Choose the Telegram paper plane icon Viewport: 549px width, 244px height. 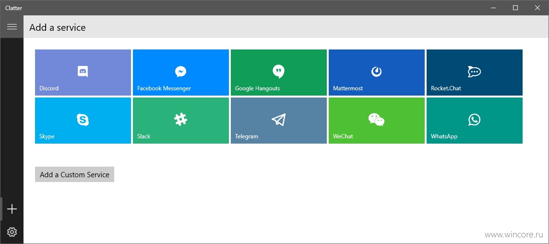[x=279, y=120]
